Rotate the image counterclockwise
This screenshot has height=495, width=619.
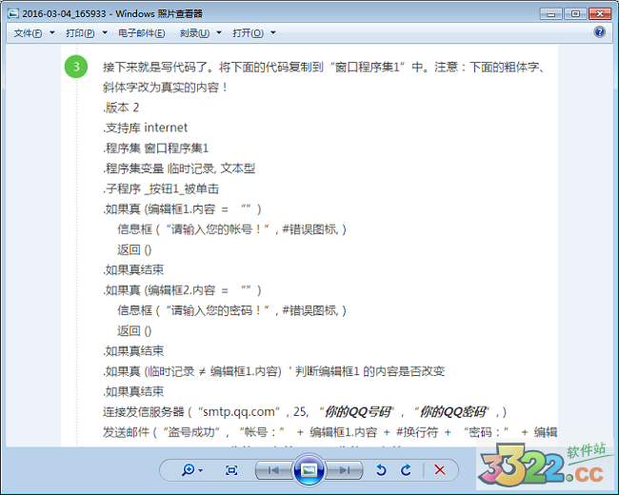click(381, 470)
